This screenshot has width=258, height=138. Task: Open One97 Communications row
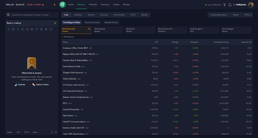(x=157, y=122)
